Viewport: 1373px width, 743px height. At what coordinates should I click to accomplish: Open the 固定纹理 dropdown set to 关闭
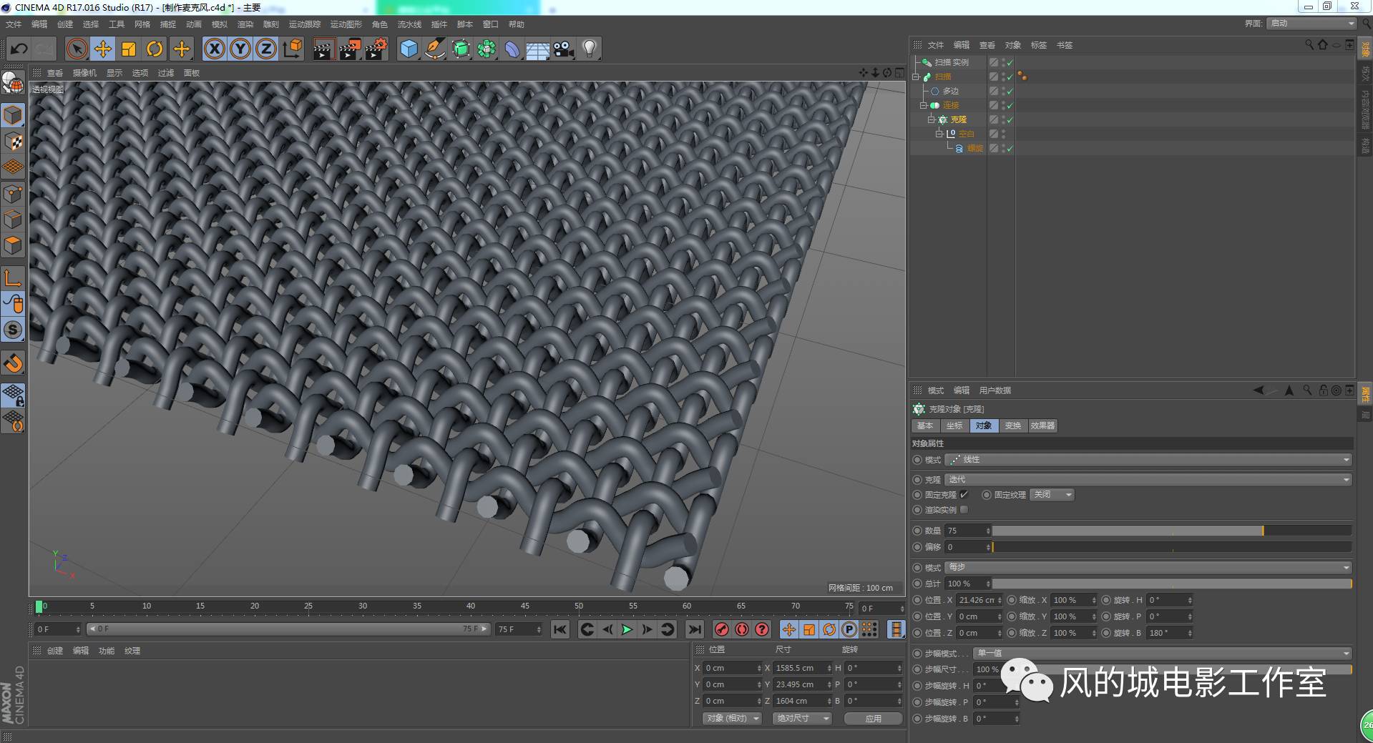coord(1051,494)
